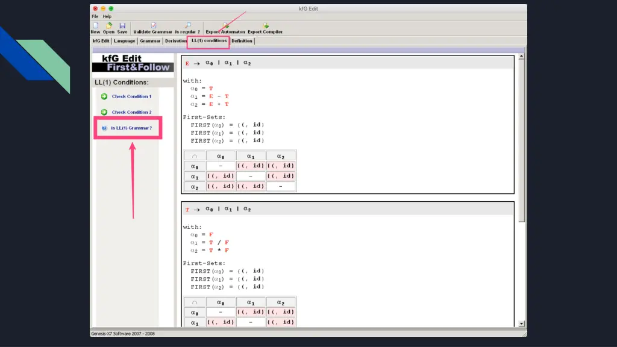Click the α2 = T * F line
Screen dimensions: 617x347
pos(209,250)
